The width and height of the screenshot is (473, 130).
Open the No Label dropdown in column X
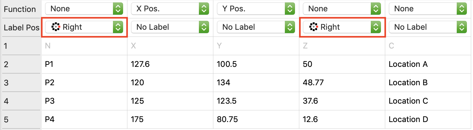(x=170, y=27)
